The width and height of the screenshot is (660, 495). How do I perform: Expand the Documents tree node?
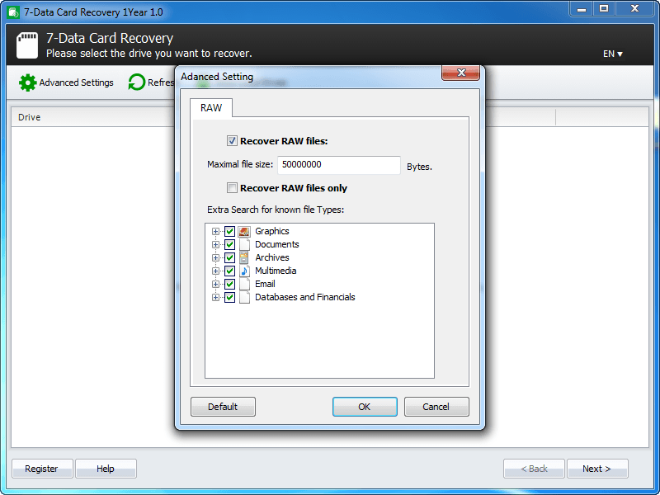tap(215, 244)
